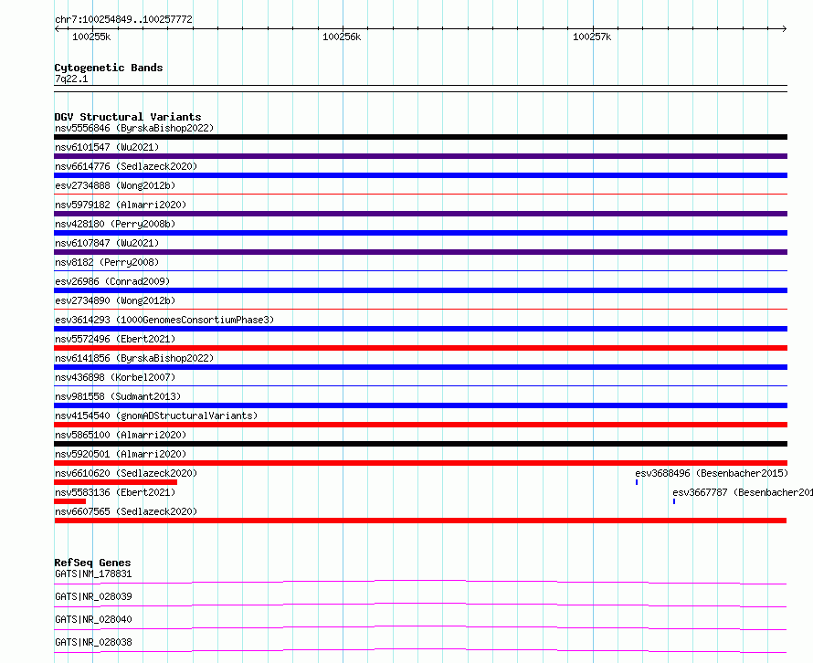The width and height of the screenshot is (813, 663).
Task: Open variant esv3667787 Besenbacher label
Action: [x=743, y=492]
